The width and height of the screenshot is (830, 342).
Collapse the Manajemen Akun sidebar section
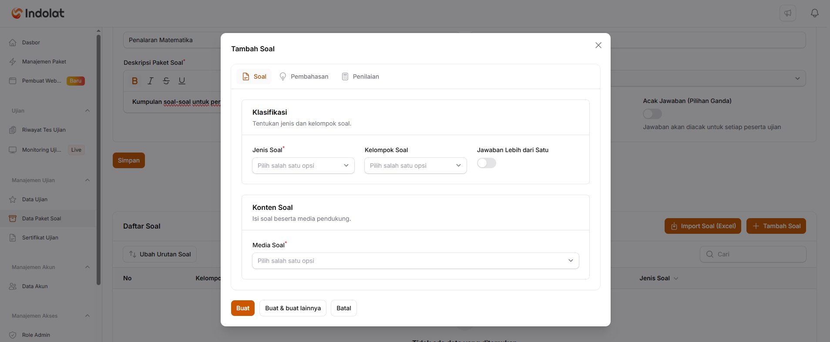pyautogui.click(x=87, y=267)
